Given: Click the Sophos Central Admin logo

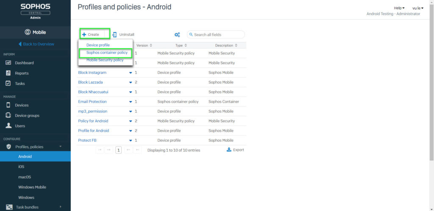Looking at the screenshot, I should coord(35,11).
